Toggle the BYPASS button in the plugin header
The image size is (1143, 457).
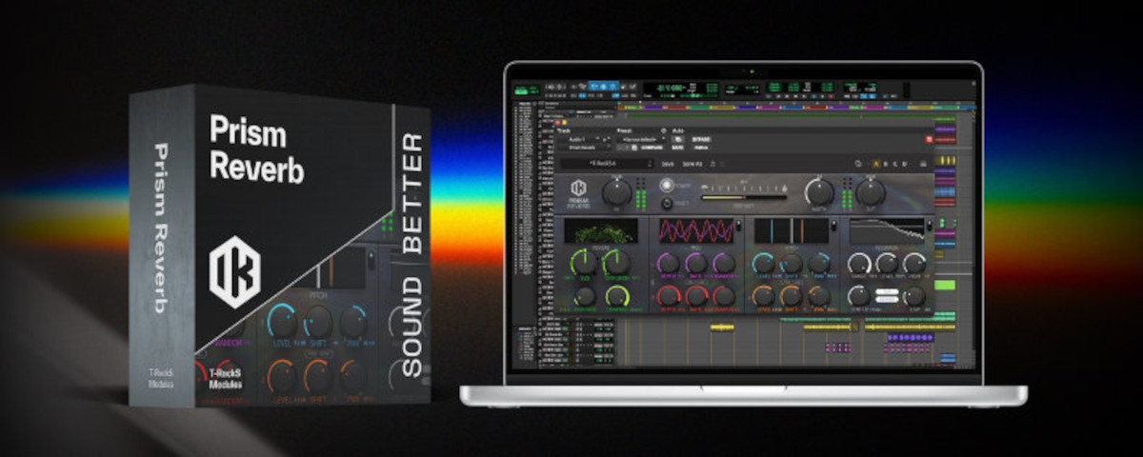pos(701,139)
